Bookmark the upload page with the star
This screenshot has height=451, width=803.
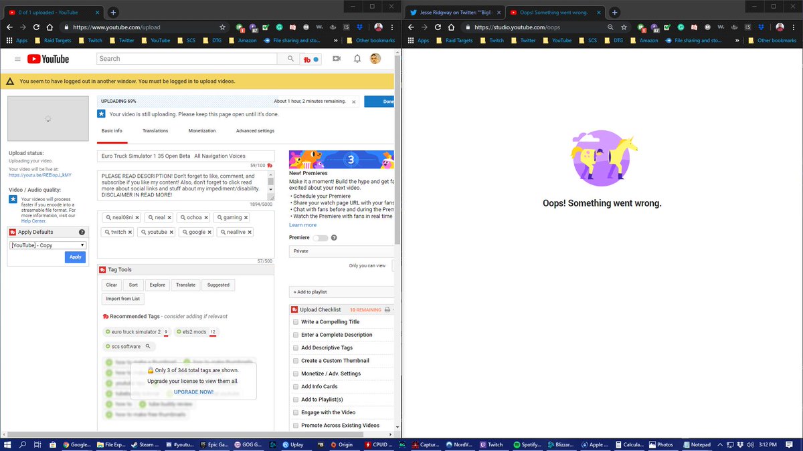[223, 27]
